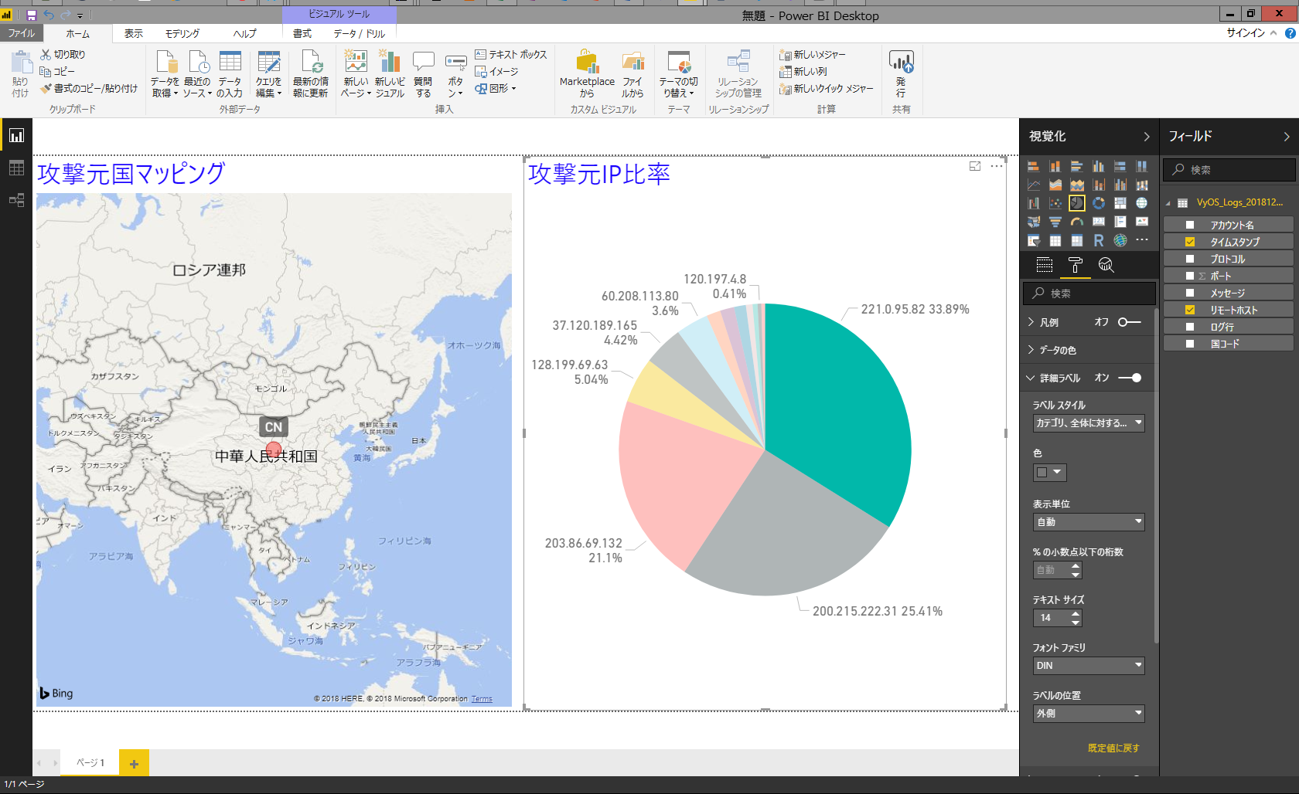Switch to Relationships view in sidebar

click(x=16, y=200)
